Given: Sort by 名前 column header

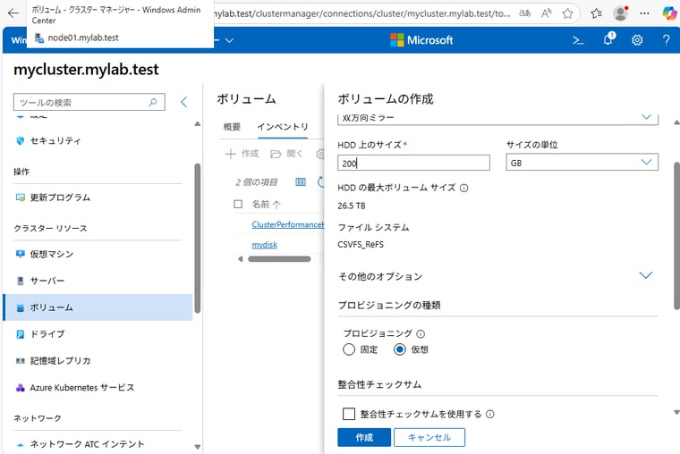Looking at the screenshot, I should coord(266,204).
